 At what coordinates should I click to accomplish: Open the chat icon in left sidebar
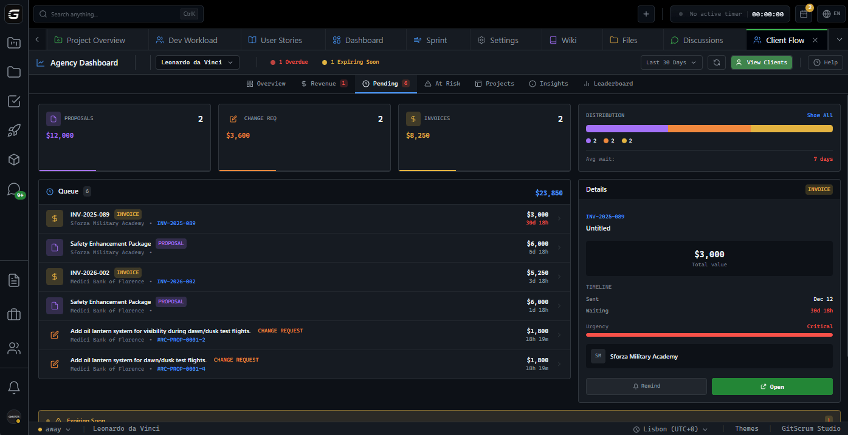point(14,189)
